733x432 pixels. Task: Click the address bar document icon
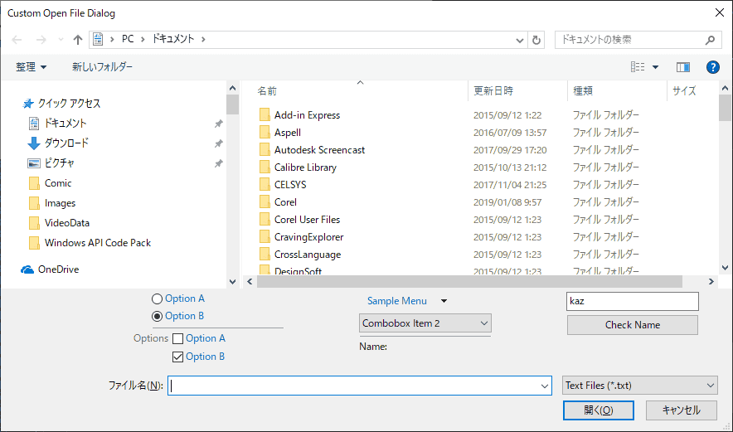(98, 39)
